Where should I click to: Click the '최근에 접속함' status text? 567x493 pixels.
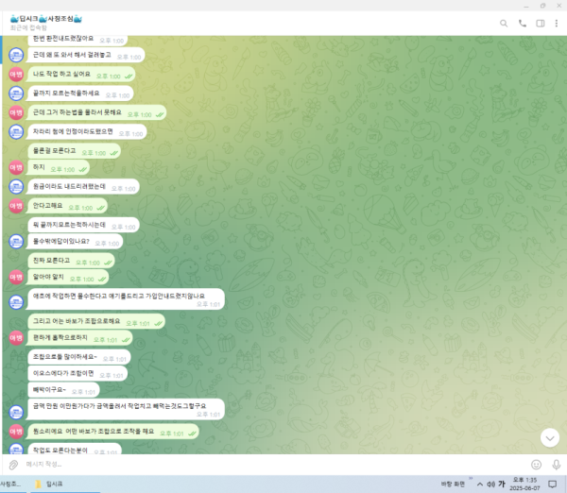pyautogui.click(x=28, y=27)
